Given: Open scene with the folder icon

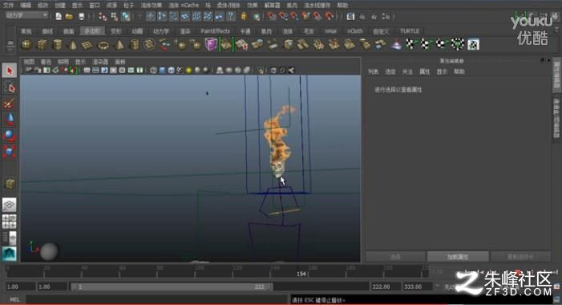Looking at the screenshot, I should tap(69, 16).
